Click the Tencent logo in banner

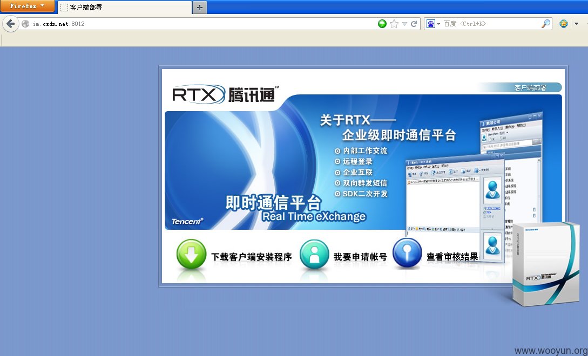(187, 221)
